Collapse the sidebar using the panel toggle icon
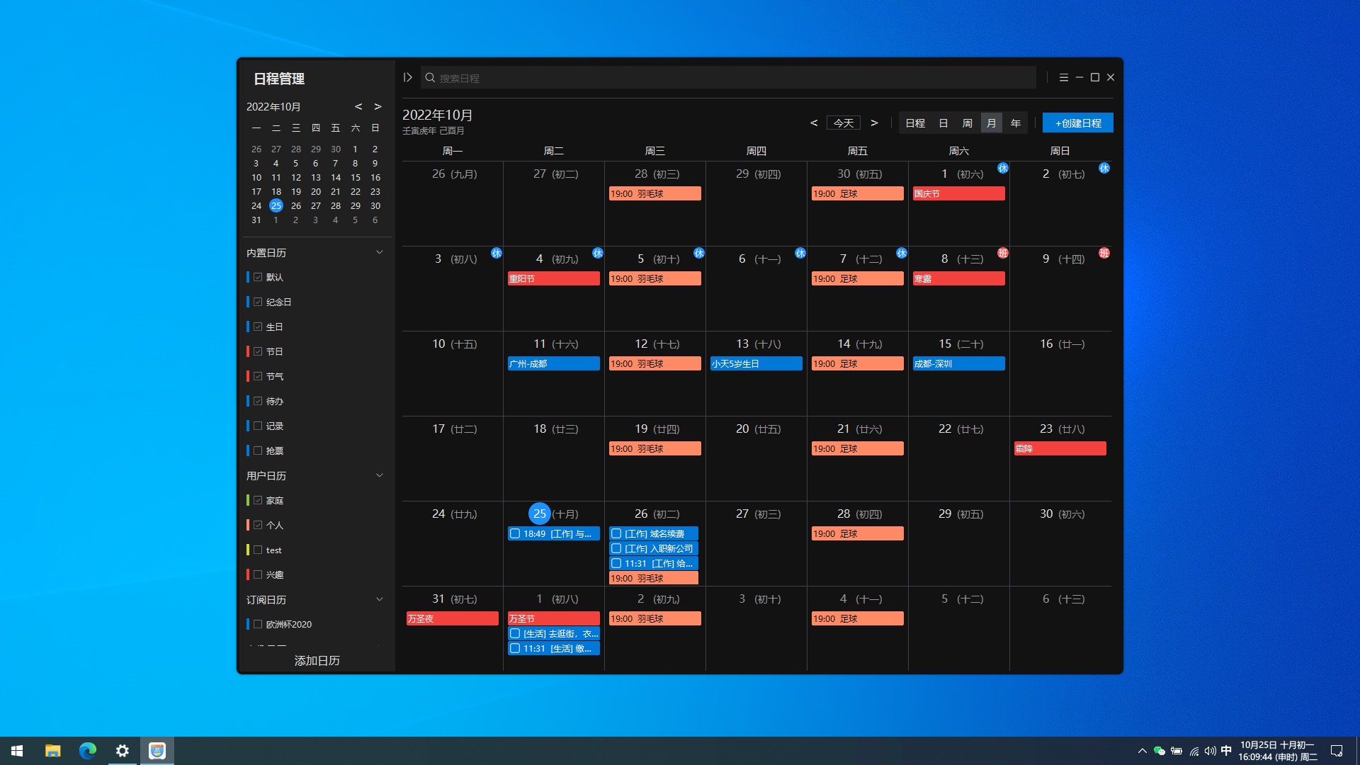Image resolution: width=1360 pixels, height=765 pixels. (x=408, y=77)
